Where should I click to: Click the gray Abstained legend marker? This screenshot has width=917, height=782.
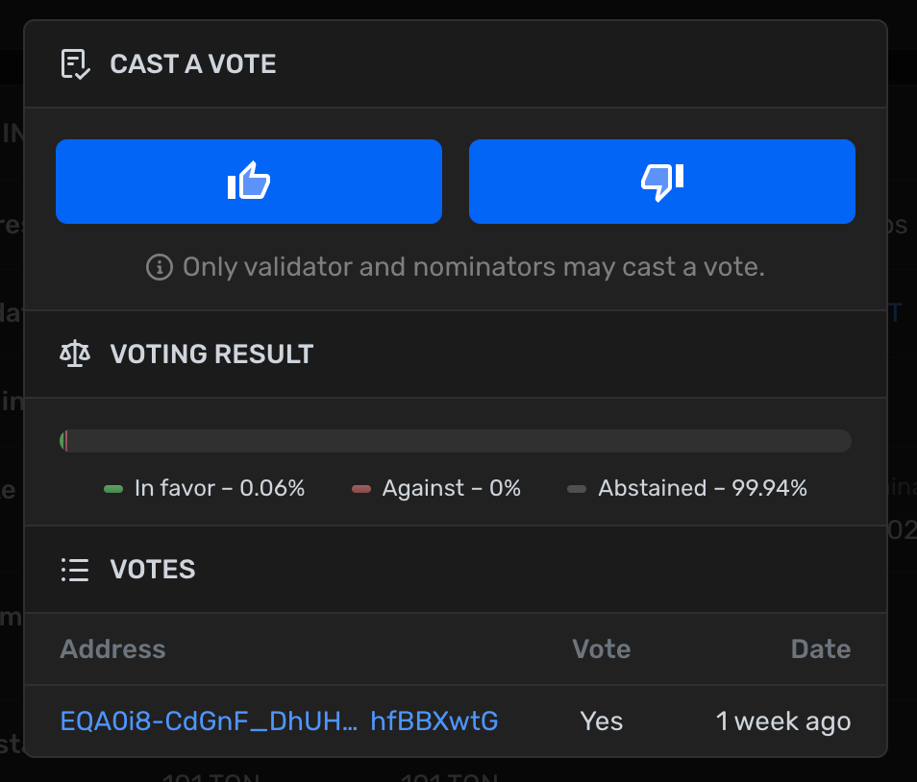pos(577,489)
